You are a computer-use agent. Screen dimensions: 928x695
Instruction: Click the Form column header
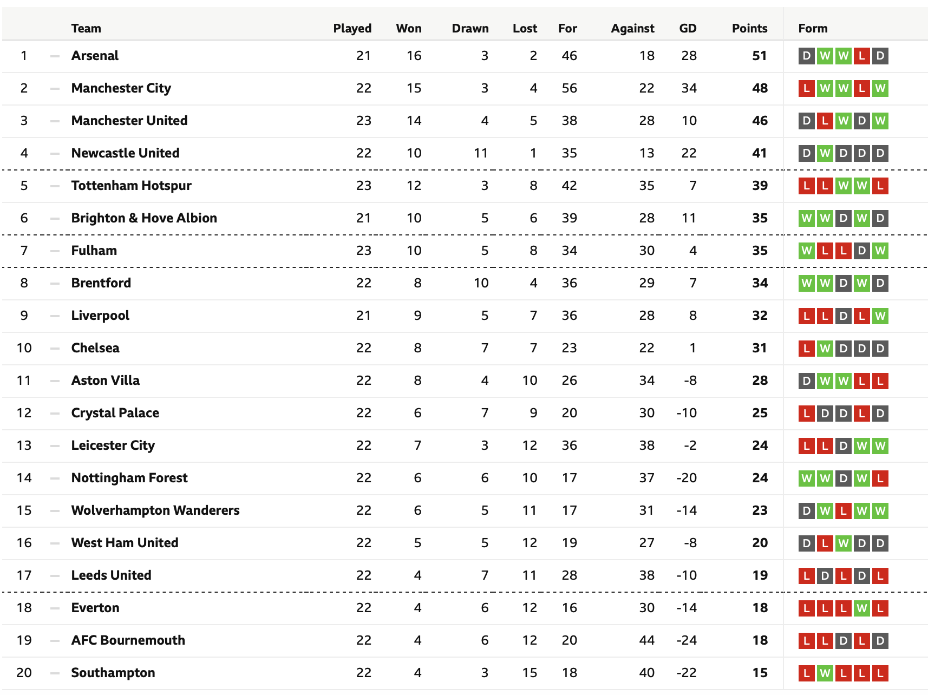point(813,28)
